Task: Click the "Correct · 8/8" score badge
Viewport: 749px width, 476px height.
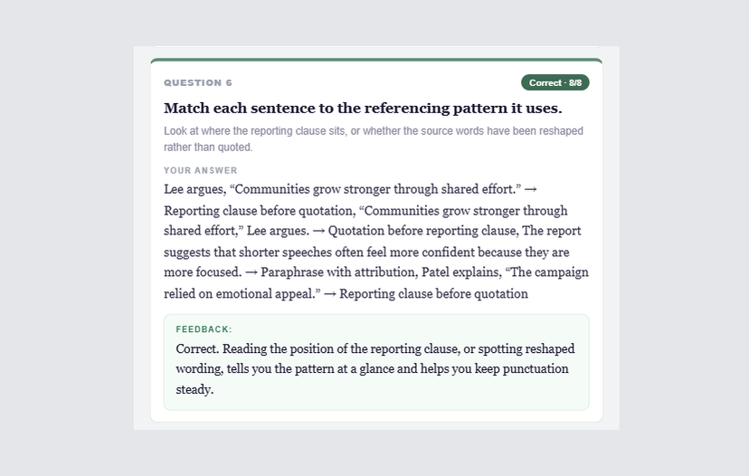Action: [555, 82]
